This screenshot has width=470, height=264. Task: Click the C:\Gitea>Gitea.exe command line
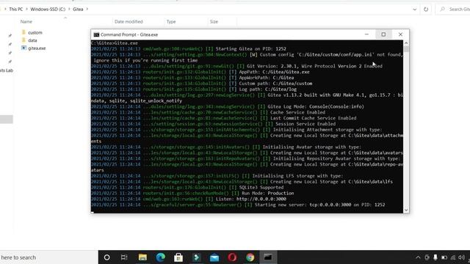coord(115,43)
